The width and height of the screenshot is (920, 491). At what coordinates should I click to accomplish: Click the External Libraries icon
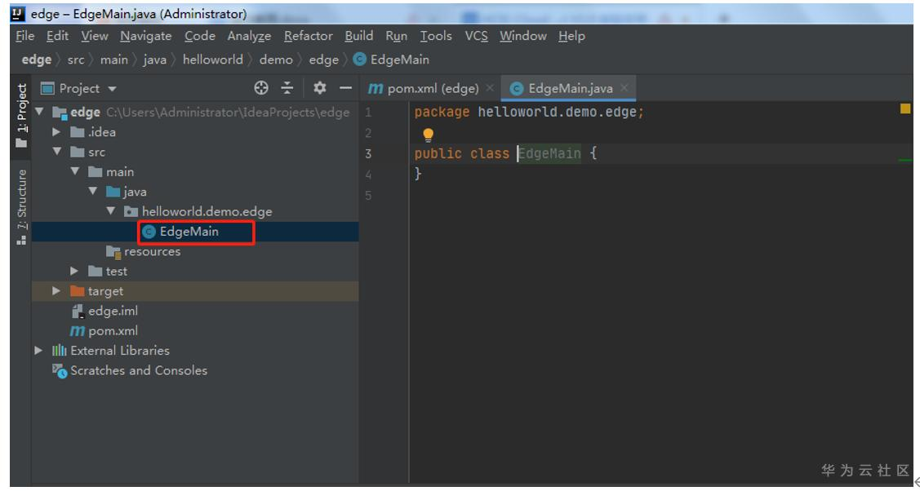point(60,351)
